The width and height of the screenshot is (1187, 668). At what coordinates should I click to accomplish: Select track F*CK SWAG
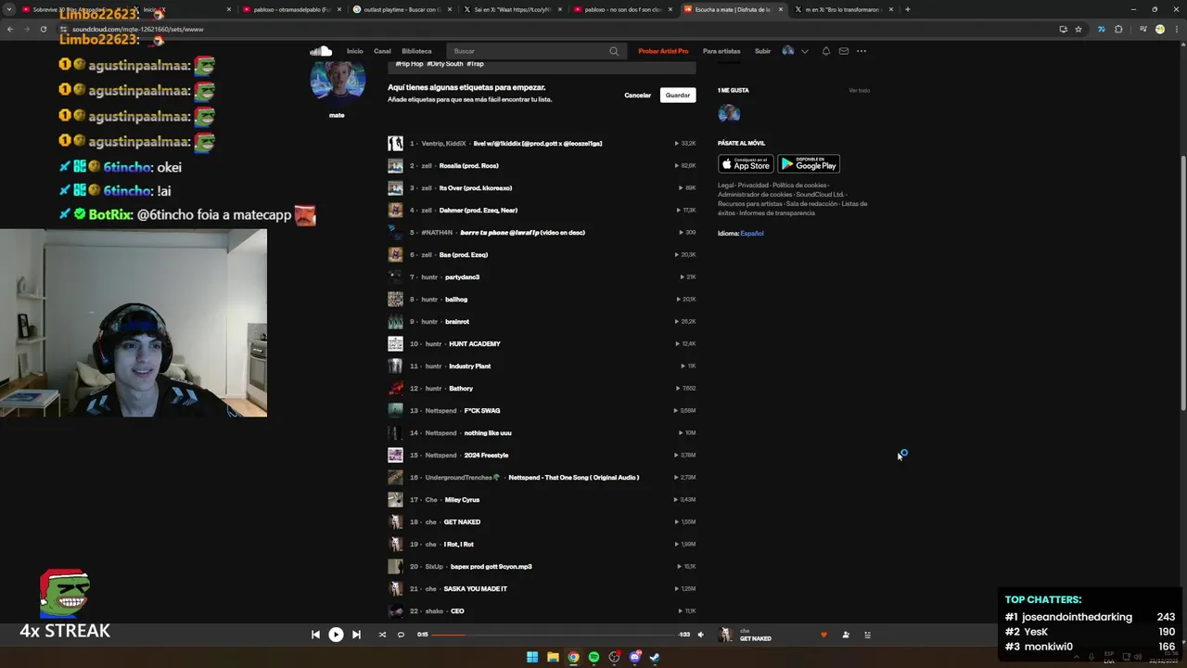click(x=482, y=411)
